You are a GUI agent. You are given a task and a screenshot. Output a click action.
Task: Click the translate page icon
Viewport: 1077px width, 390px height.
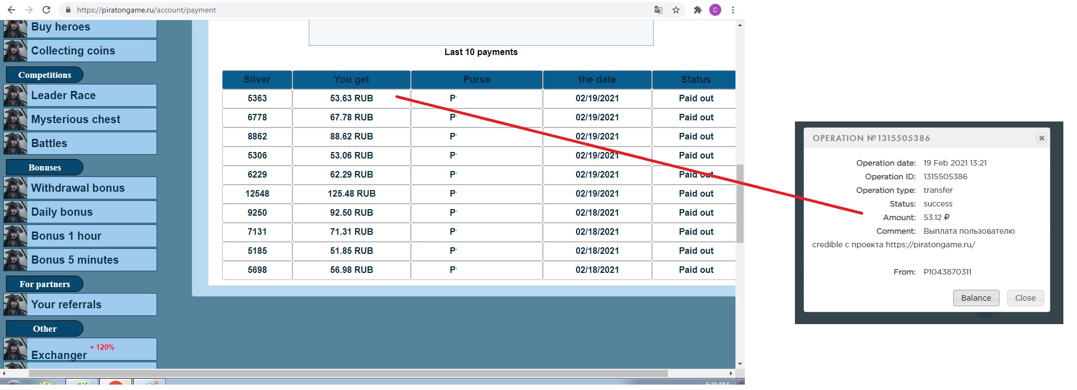click(659, 10)
